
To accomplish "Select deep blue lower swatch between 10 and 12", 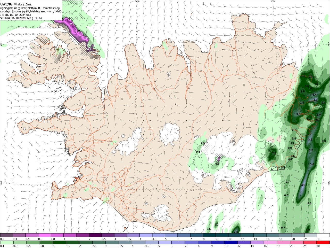I will tap(231, 242).
